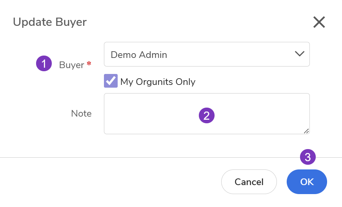Click the red required asterisk beside Buyer
This screenshot has height=207, width=342.
[x=89, y=63]
